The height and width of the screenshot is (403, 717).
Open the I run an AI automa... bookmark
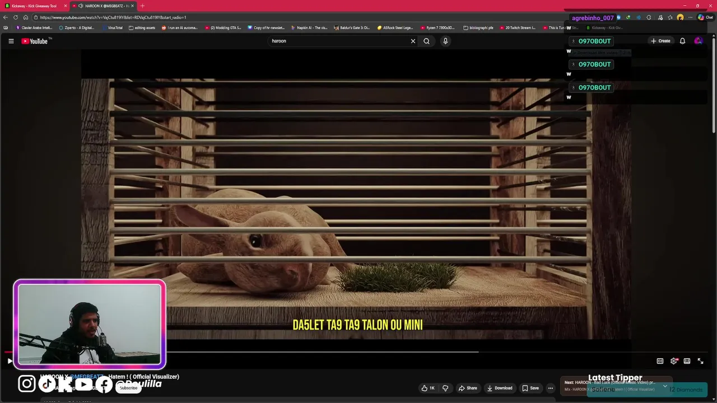coord(180,27)
